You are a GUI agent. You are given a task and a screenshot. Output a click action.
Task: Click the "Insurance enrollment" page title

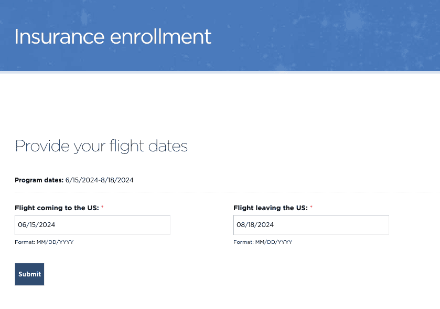(113, 37)
